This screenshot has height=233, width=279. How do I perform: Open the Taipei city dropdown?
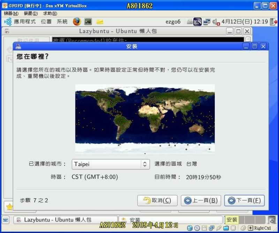click(111, 164)
